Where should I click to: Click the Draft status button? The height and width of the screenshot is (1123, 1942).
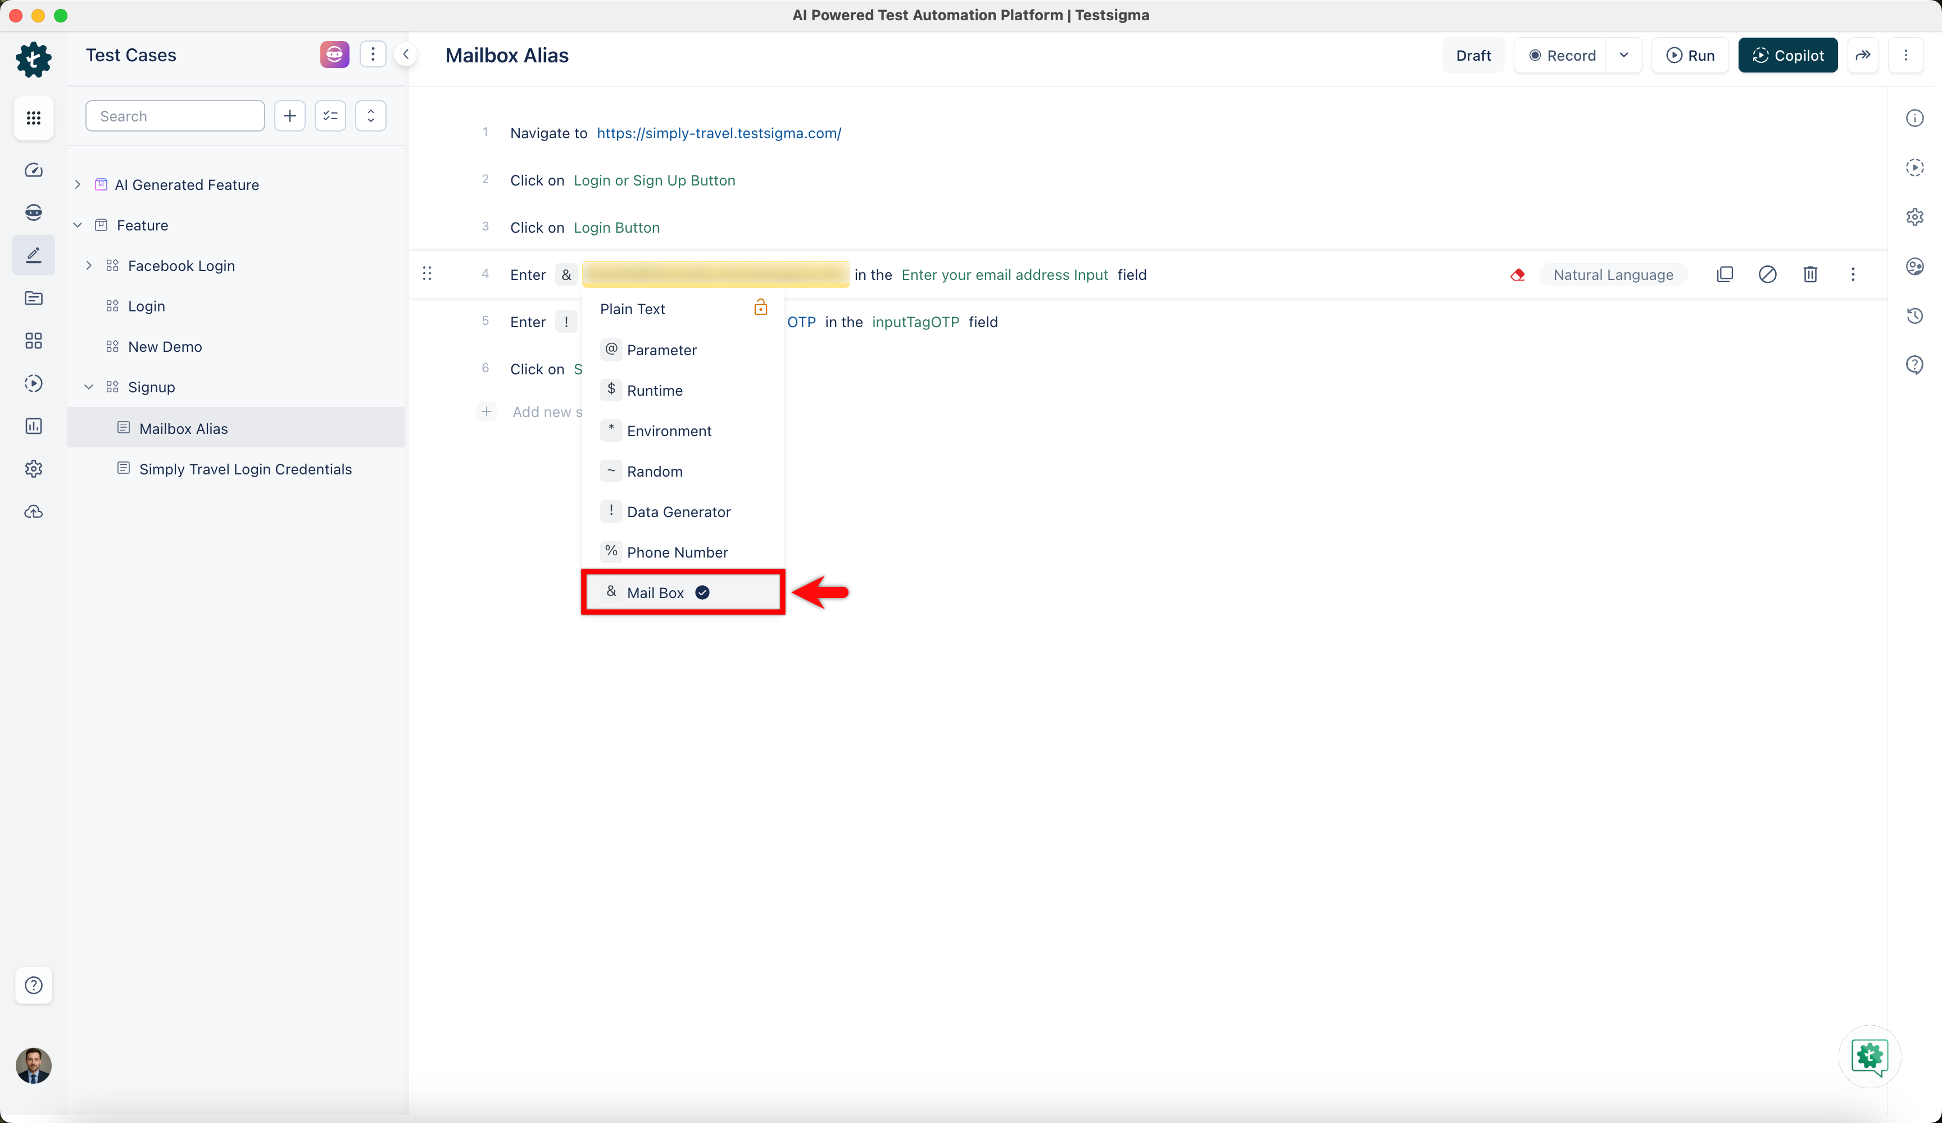click(1473, 56)
